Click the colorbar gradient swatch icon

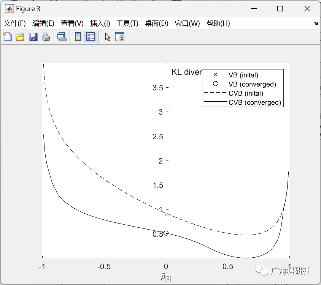pos(79,37)
